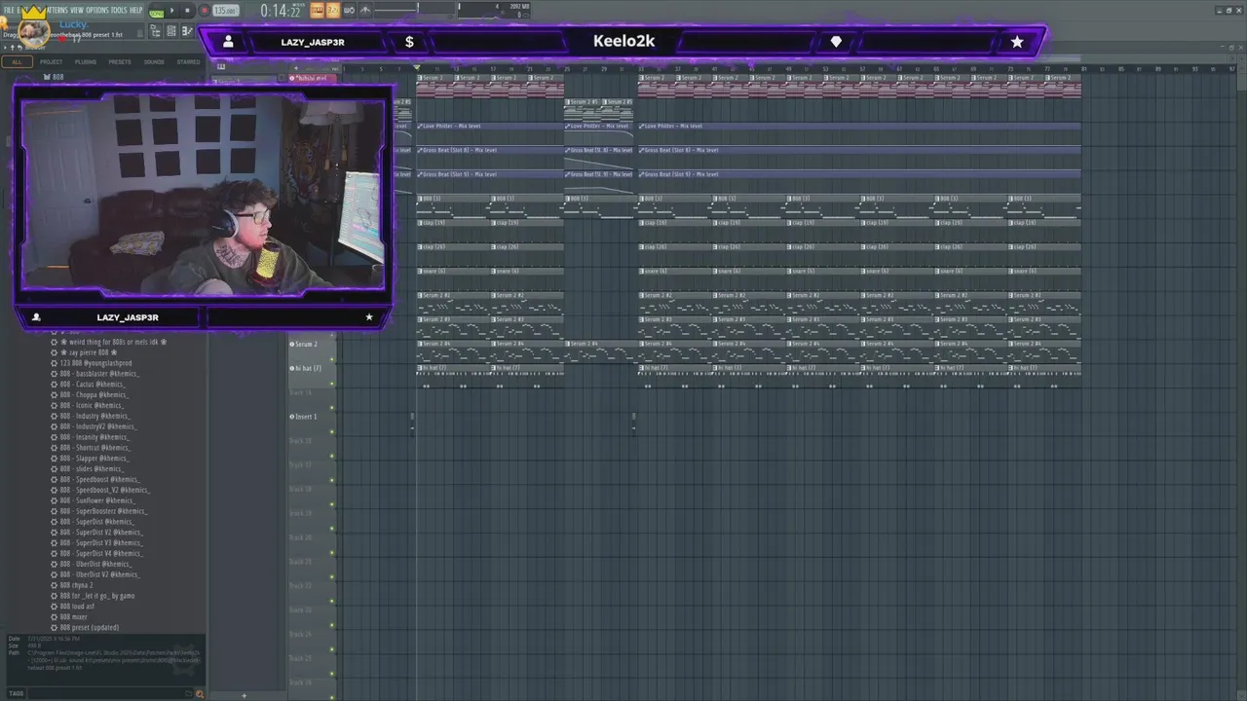Viewport: 1247px width, 701px height.
Task: Select preset '808 - bassblaster @khemics_'
Action: coord(99,374)
